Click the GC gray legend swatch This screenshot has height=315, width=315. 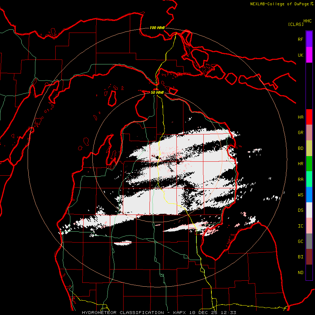click(x=309, y=241)
